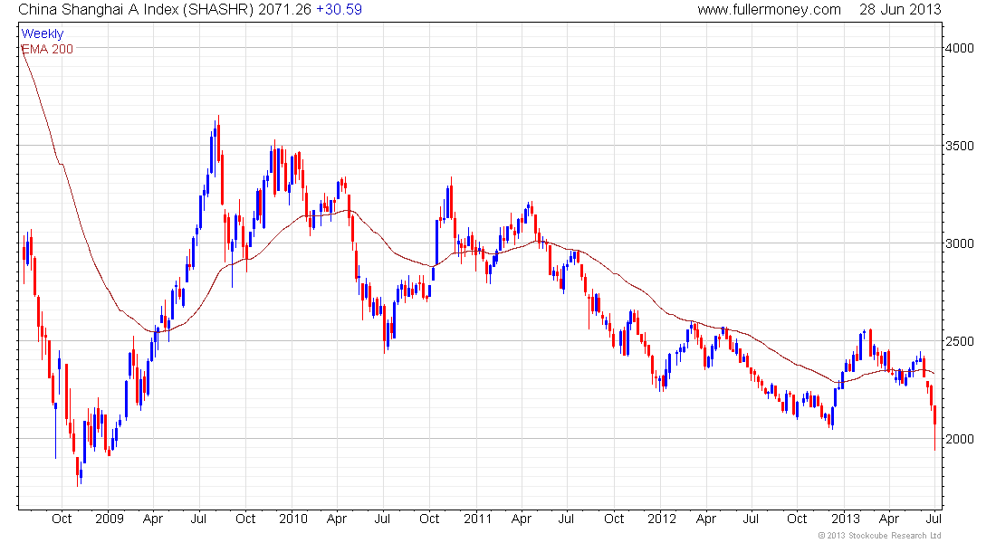Click the 4000 price axis label
The height and width of the screenshot is (543, 996).
(959, 48)
